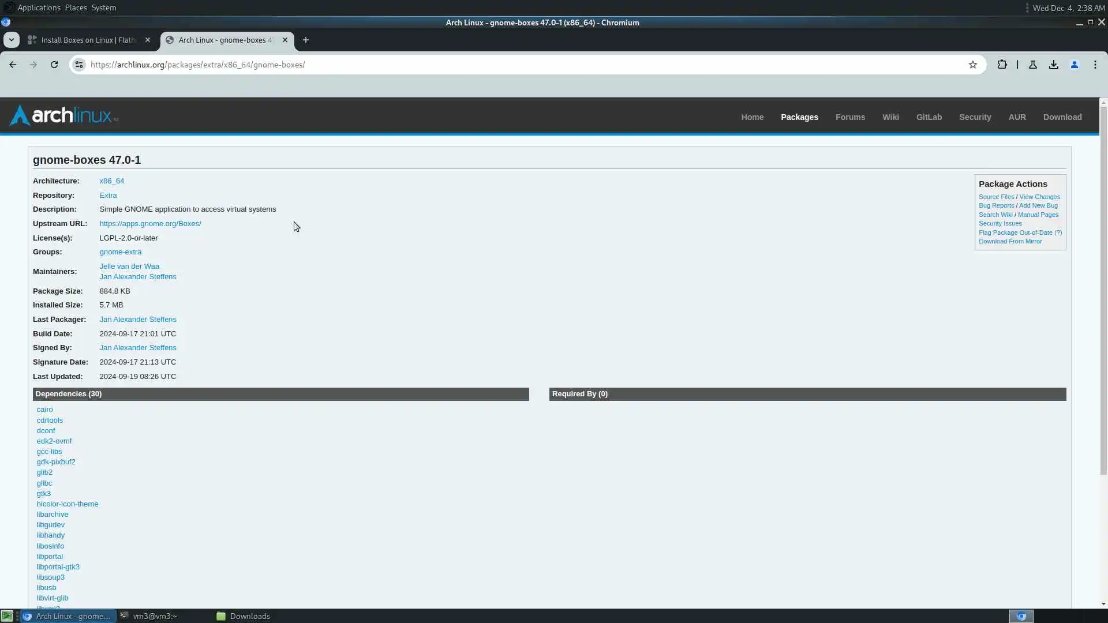1108x623 pixels.
Task: Open the Places menu
Action: click(76, 7)
